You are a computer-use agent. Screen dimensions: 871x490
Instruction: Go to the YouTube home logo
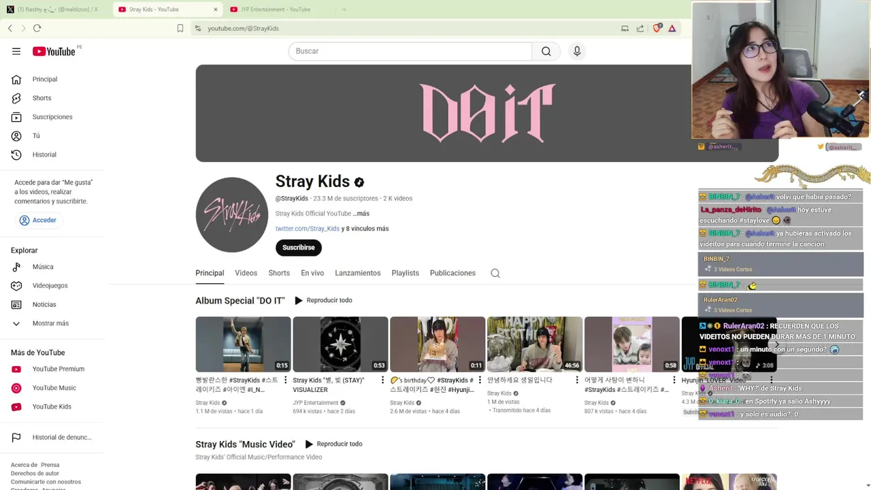pyautogui.click(x=54, y=52)
